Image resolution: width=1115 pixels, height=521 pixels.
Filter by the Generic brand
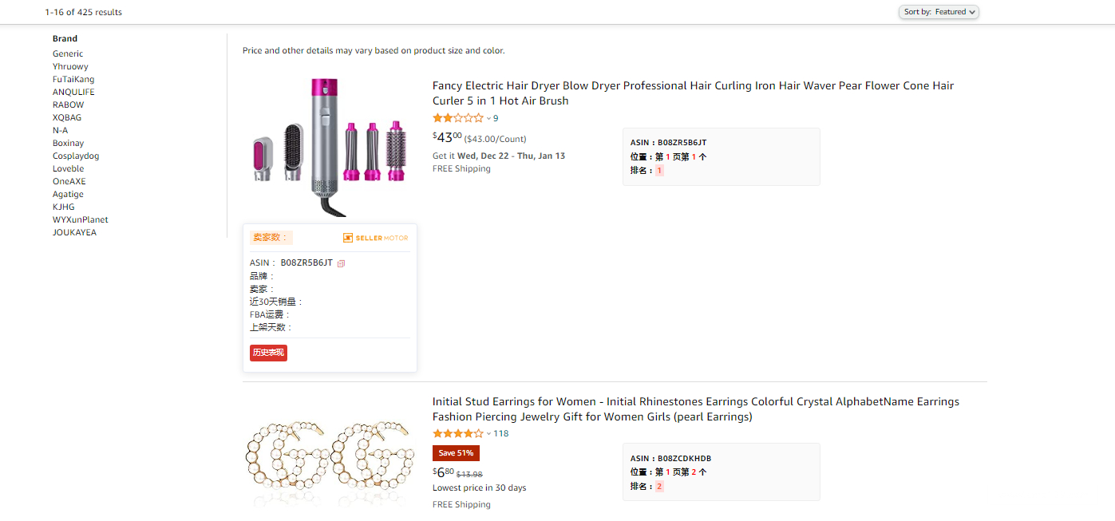click(68, 54)
